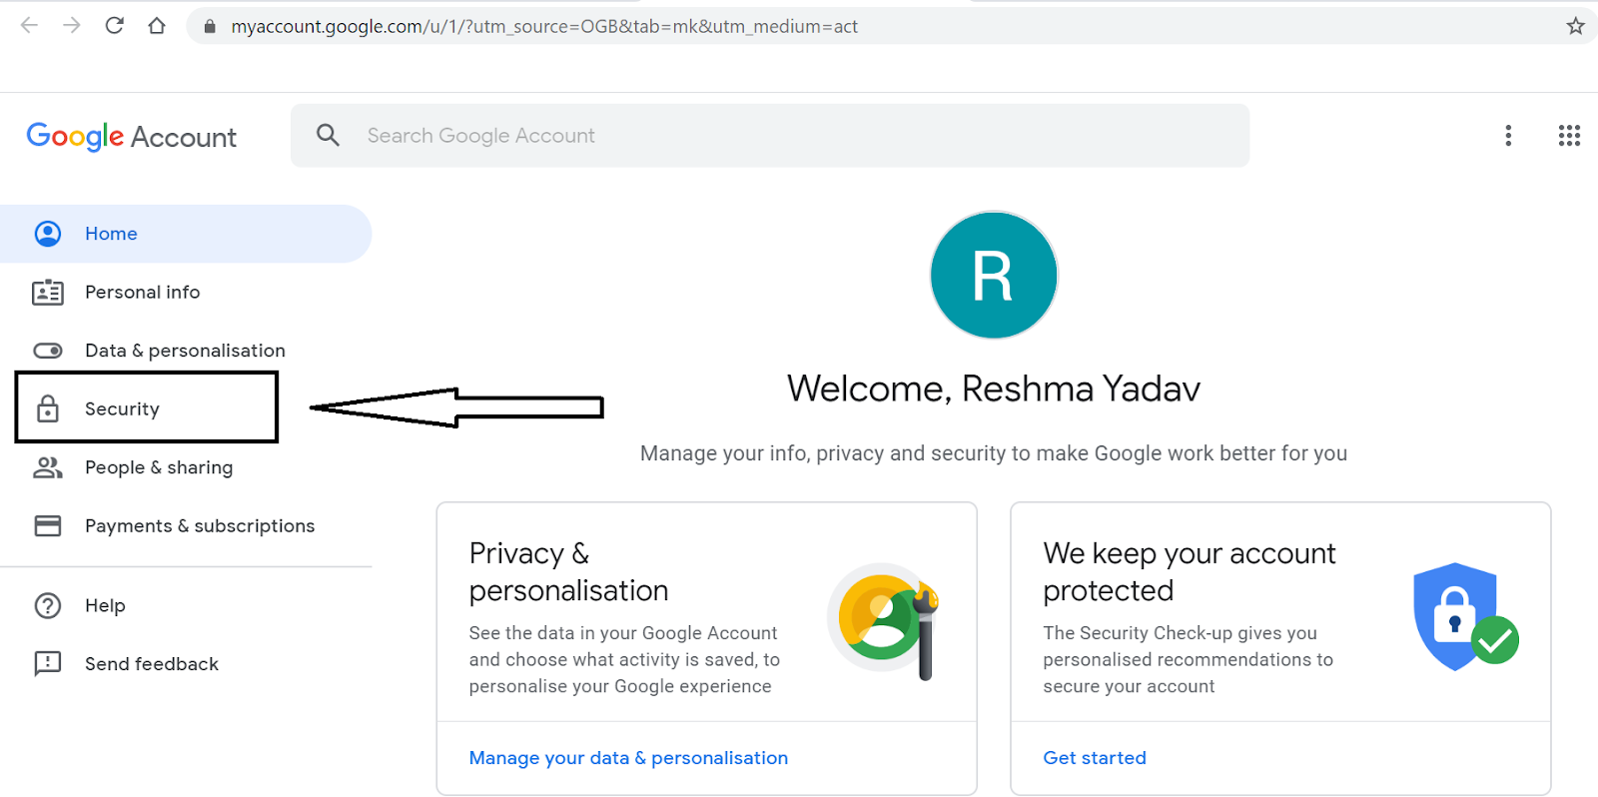Click Manage your data & personalisation link
Screen dimensions: 1598x797
coord(628,758)
